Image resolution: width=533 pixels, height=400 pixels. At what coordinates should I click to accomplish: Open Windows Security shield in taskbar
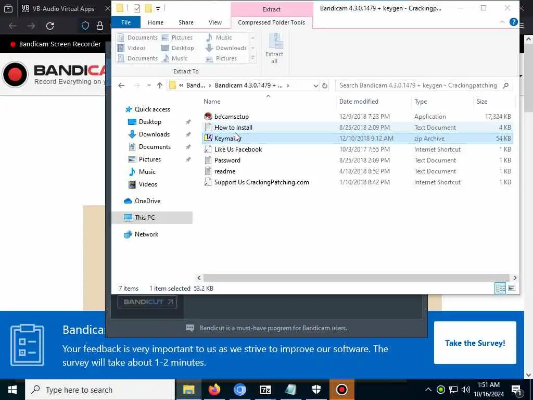pos(316,390)
